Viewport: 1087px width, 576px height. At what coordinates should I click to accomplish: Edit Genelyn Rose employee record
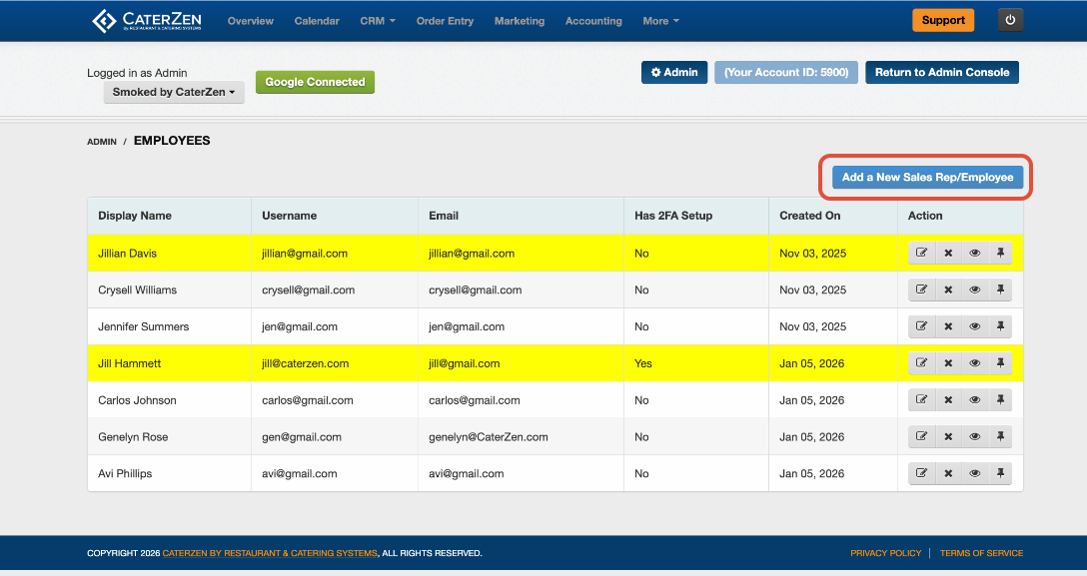[921, 436]
